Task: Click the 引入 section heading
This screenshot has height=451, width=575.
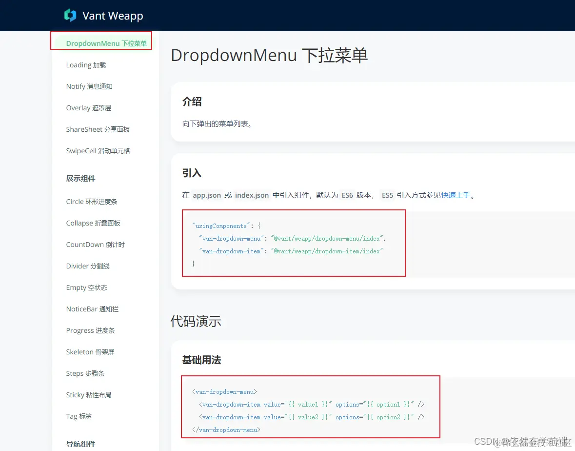Action: click(x=192, y=173)
